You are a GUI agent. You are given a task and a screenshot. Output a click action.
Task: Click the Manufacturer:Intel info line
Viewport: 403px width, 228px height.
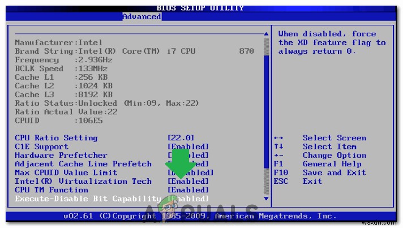[59, 42]
